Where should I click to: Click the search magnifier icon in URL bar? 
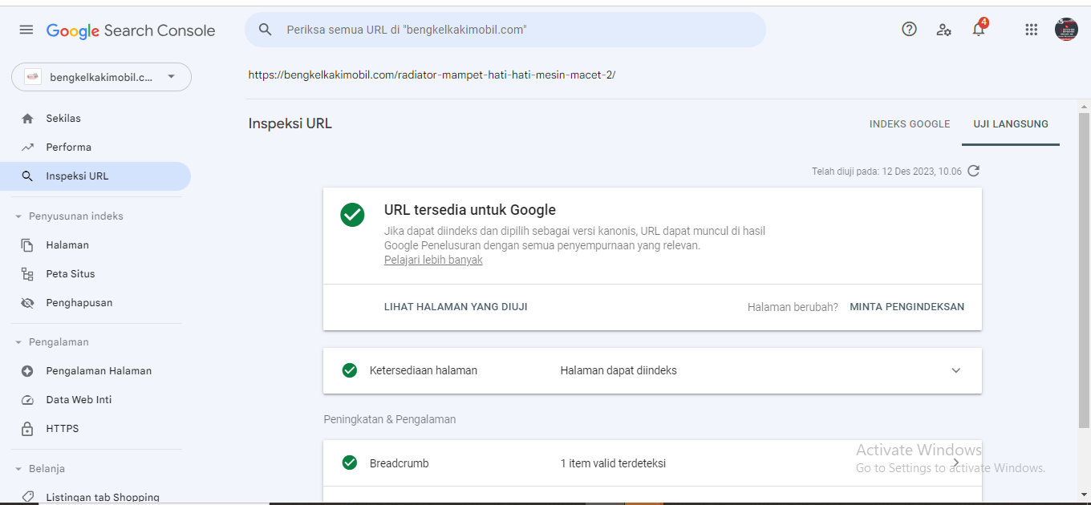pyautogui.click(x=266, y=30)
